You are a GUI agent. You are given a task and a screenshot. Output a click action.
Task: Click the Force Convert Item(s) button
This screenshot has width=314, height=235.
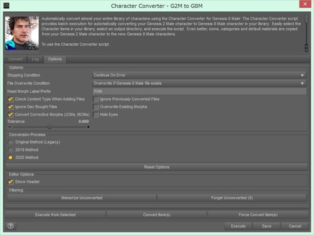coord(258,215)
